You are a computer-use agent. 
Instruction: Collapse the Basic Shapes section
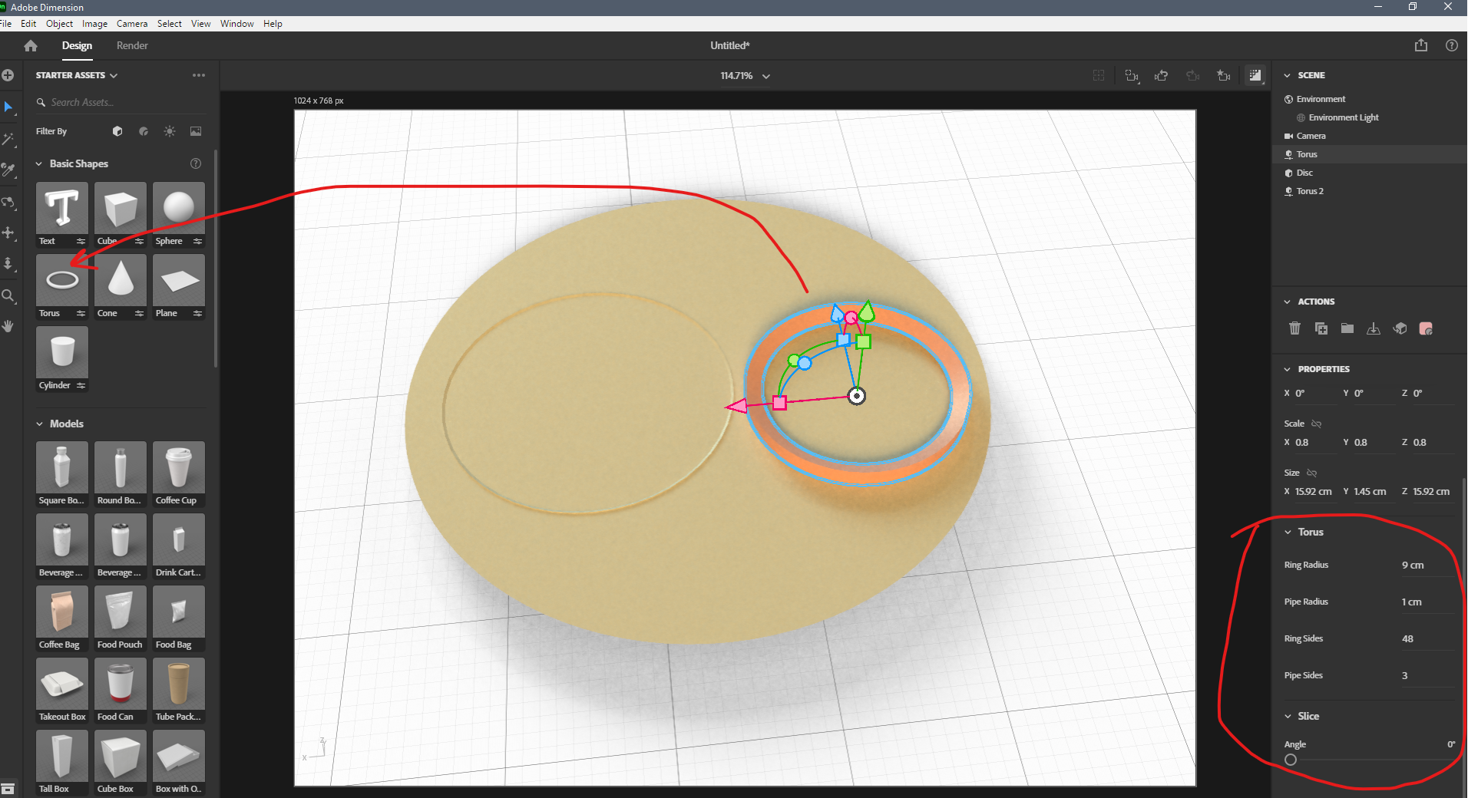(x=39, y=163)
